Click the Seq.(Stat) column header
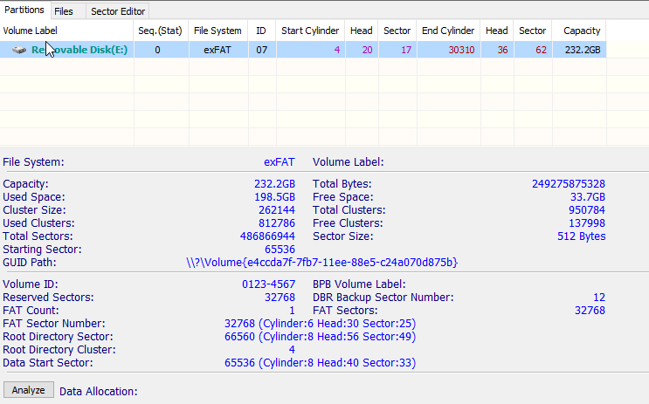The height and width of the screenshot is (404, 649). point(161,31)
